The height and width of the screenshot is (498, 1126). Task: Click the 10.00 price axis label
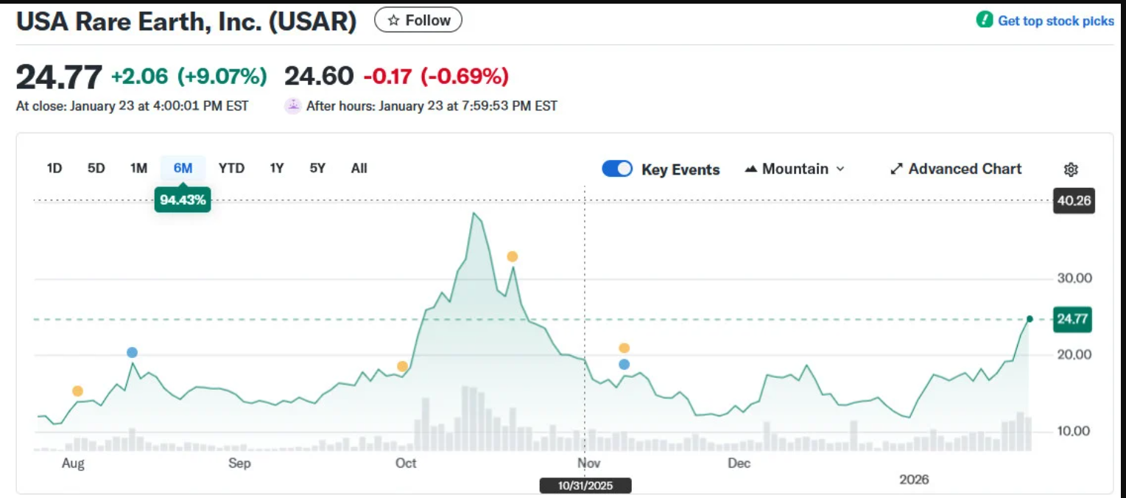coord(1074,431)
